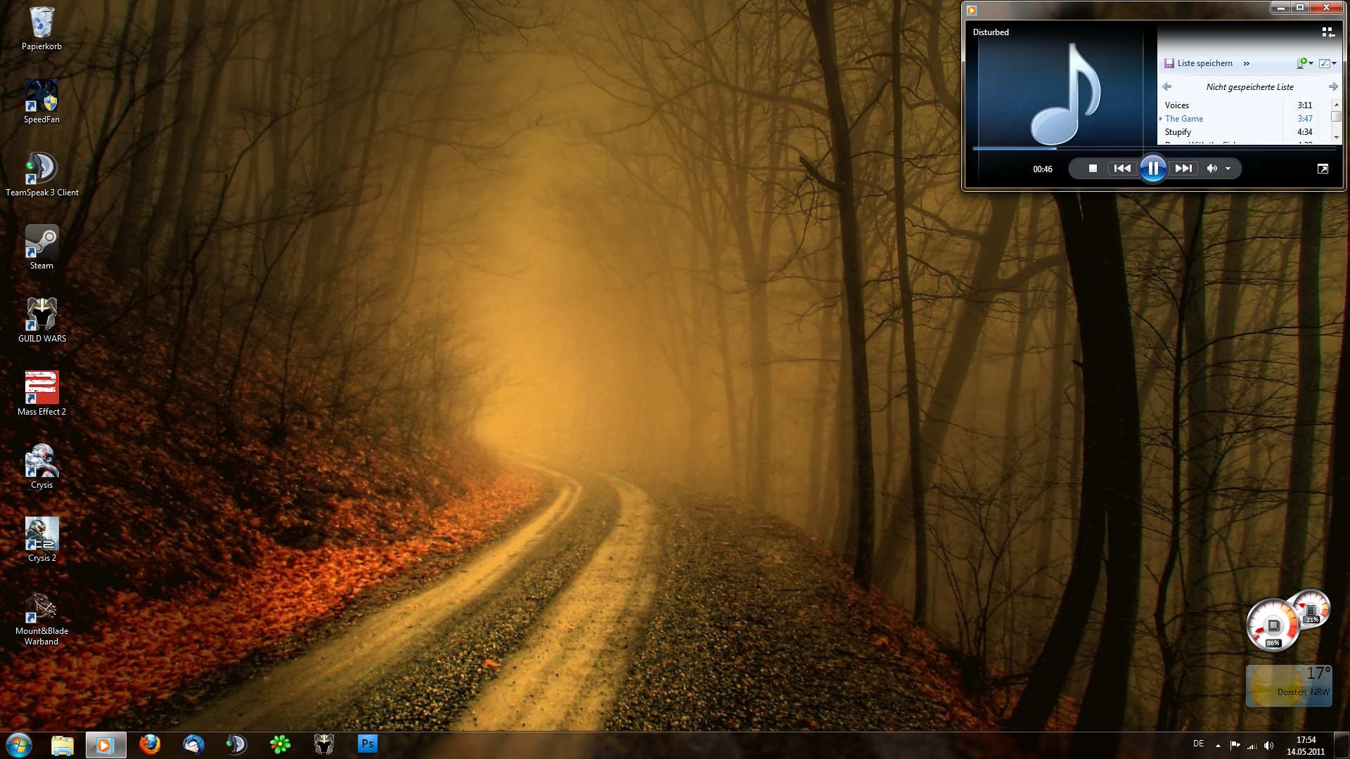1350x759 pixels.
Task: Maximize the Media Player window
Action: pos(1300,8)
